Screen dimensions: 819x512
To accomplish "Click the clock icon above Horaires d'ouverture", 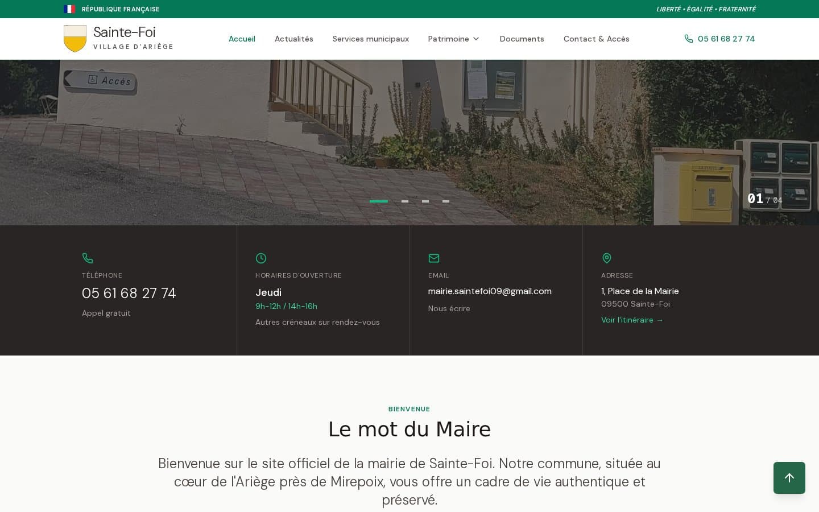I will tap(261, 258).
